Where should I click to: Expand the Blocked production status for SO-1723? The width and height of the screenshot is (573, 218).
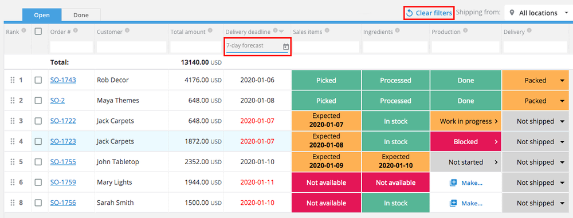click(496, 142)
